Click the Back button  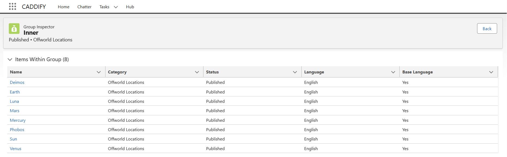pos(487,29)
